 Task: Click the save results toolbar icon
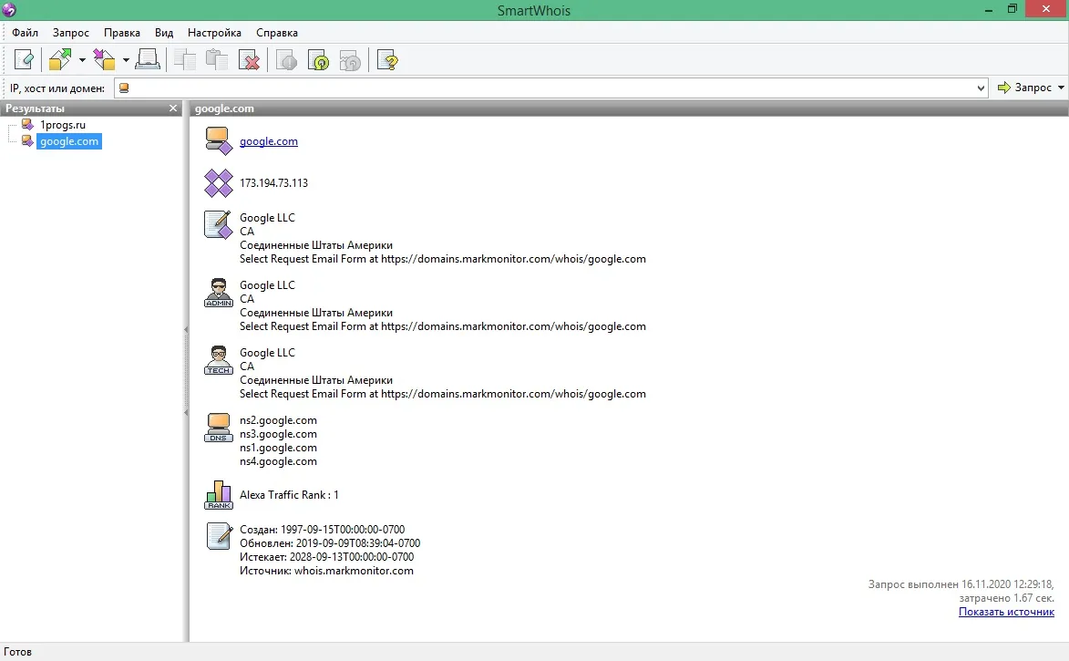pos(104,60)
